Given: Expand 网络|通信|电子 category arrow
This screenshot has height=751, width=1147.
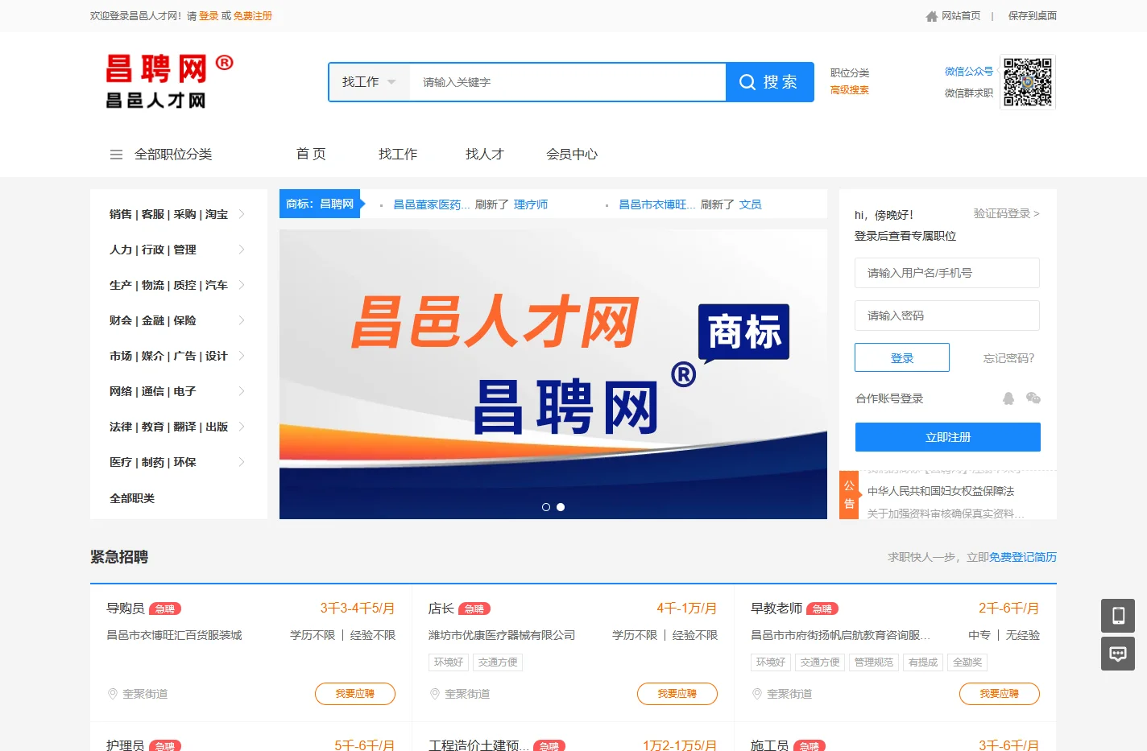Looking at the screenshot, I should click(242, 391).
